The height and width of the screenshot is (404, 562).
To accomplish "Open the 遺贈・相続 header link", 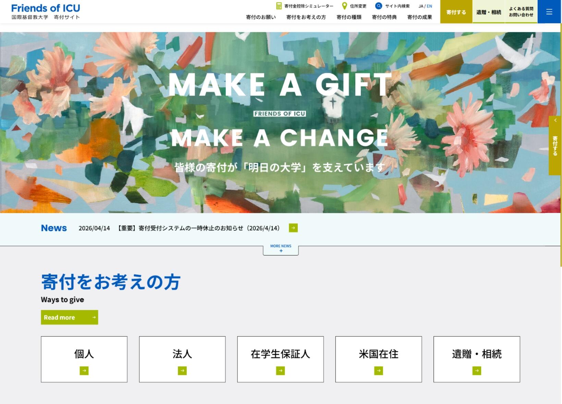I will pyautogui.click(x=489, y=12).
